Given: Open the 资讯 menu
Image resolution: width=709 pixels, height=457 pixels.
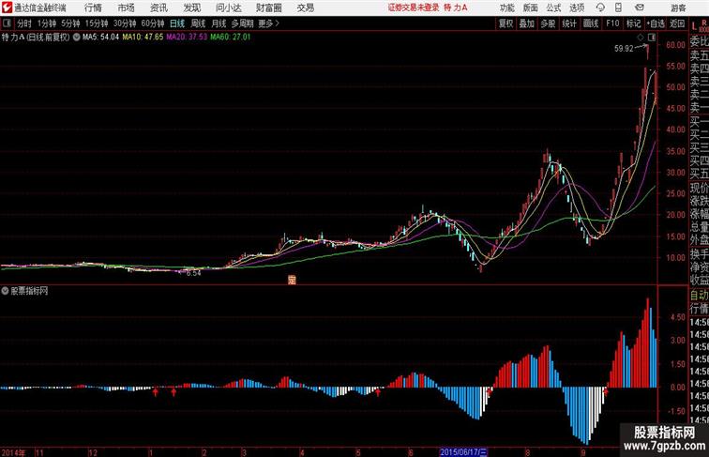Looking at the screenshot, I should click(x=158, y=8).
